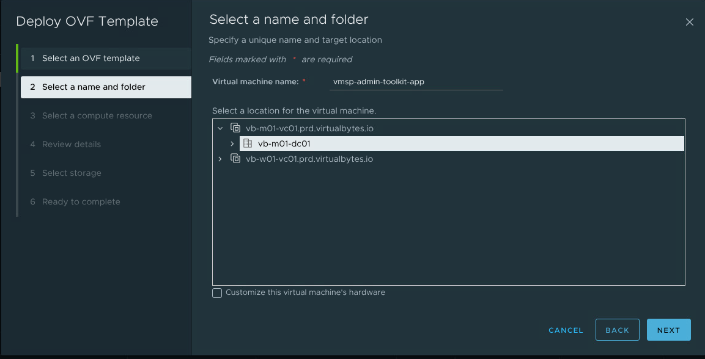Click the CANCEL button
The height and width of the screenshot is (359, 705).
pyautogui.click(x=566, y=330)
